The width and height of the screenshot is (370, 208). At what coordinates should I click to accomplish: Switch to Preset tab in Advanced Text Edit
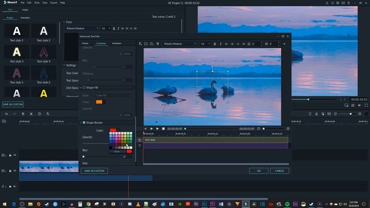(x=85, y=43)
